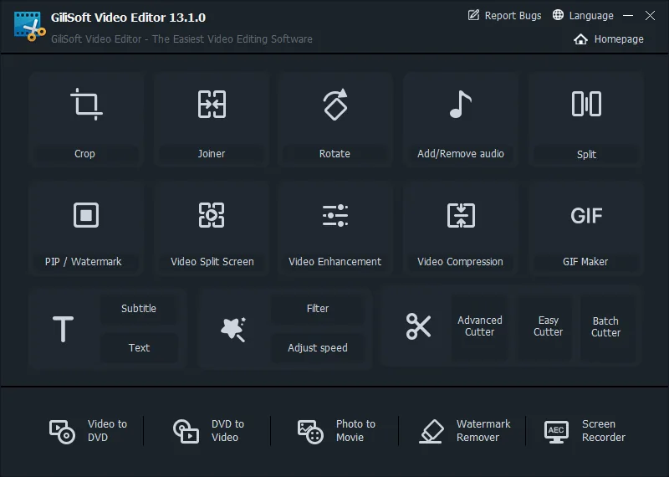
Task: Click the Language globe icon
Action: tap(558, 15)
